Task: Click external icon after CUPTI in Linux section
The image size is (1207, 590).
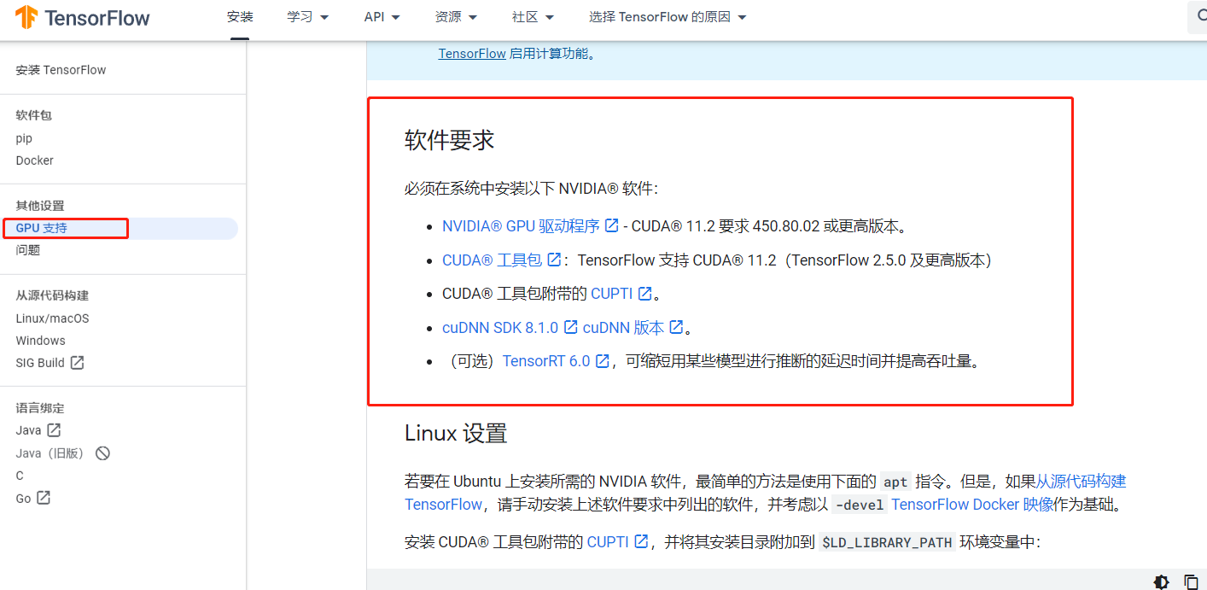Action: point(640,541)
